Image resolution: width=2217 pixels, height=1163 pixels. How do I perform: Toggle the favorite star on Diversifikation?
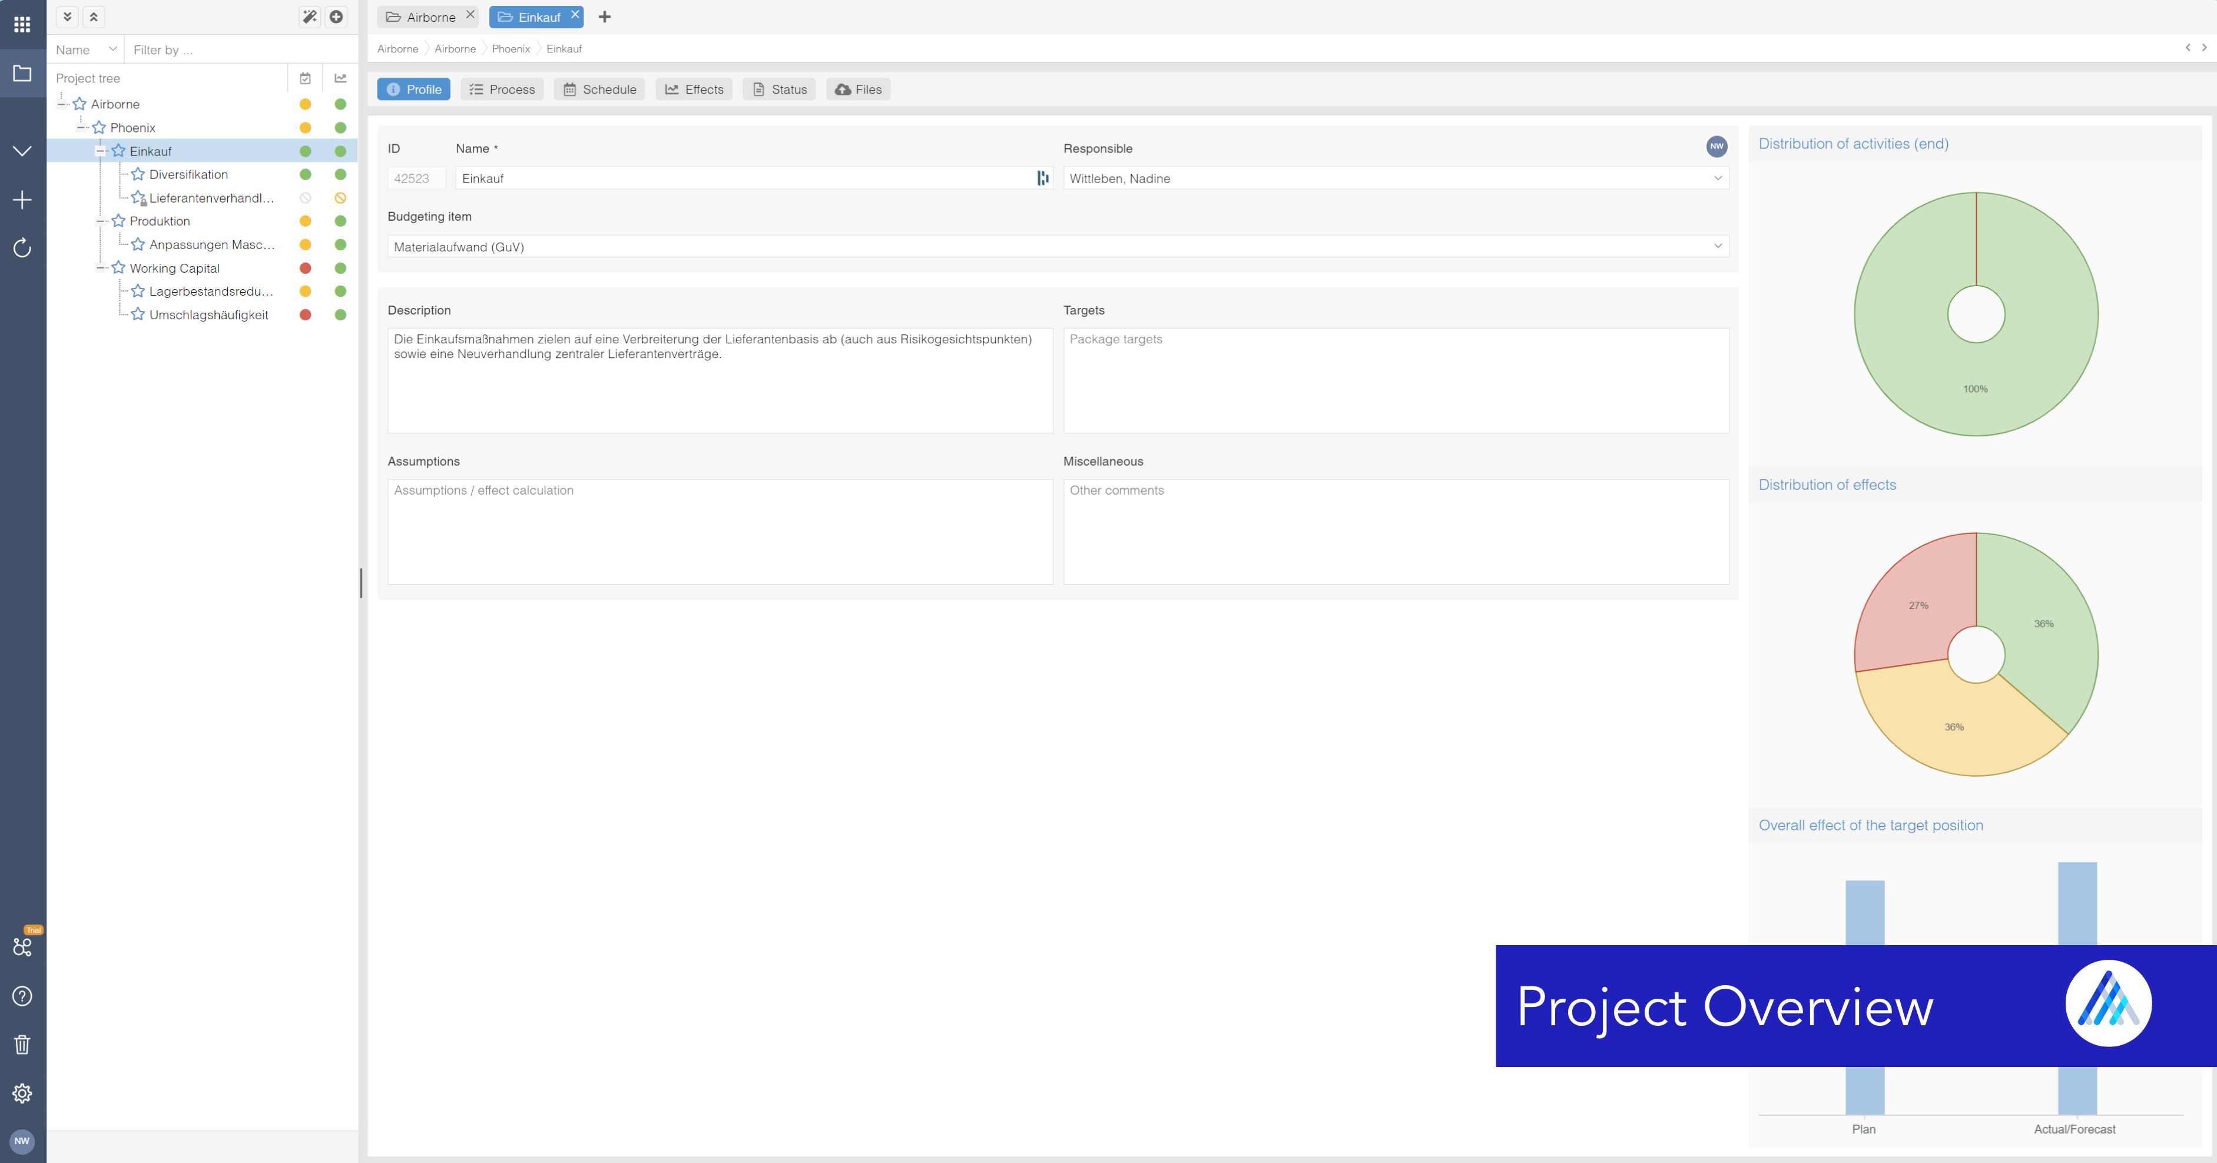138,174
